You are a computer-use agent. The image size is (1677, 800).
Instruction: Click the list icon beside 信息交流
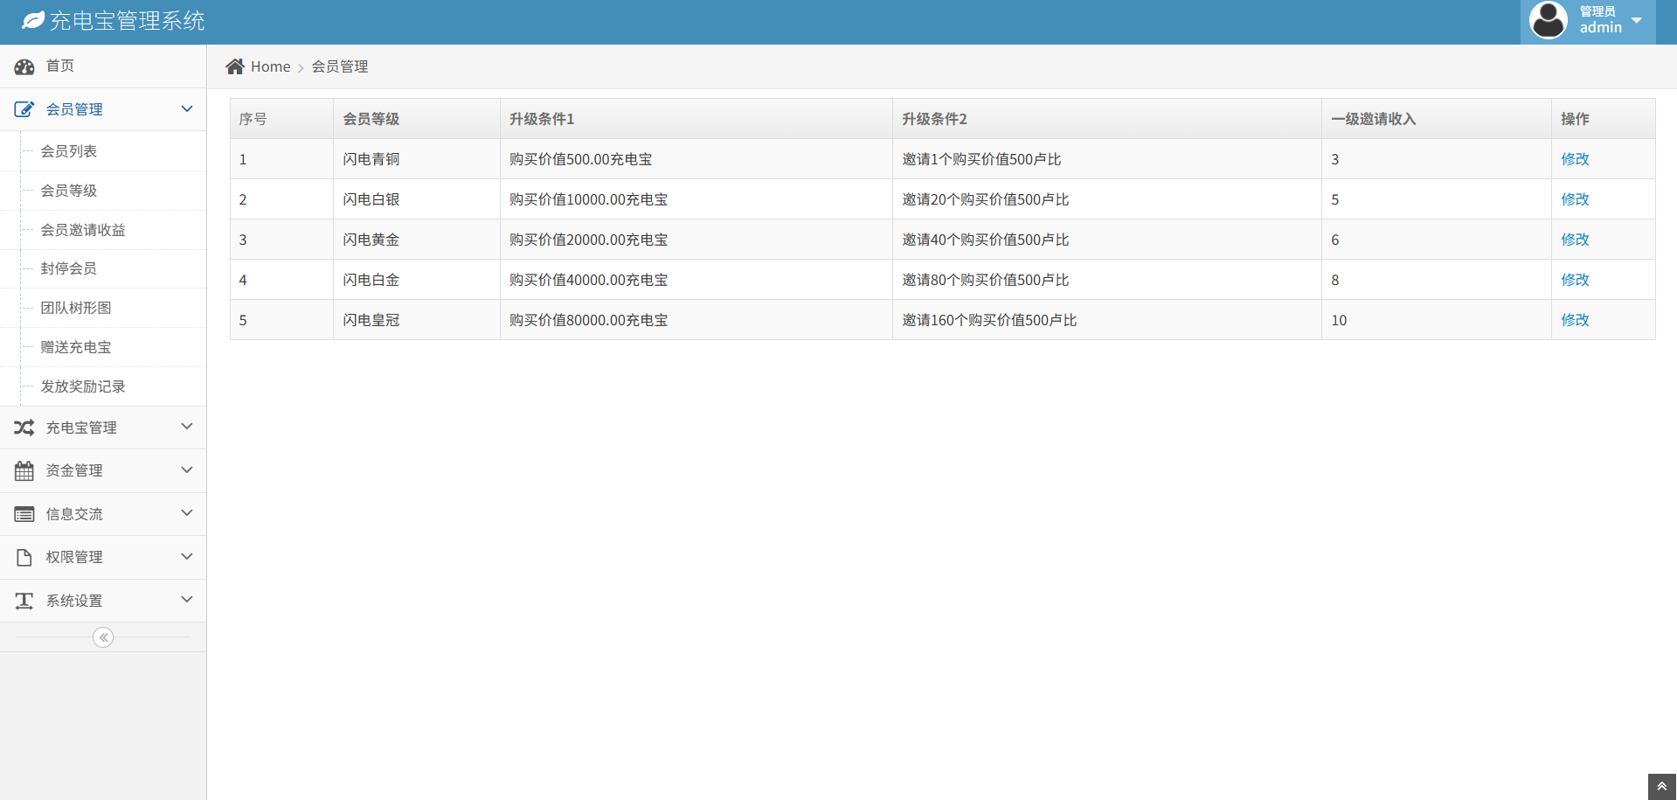(24, 514)
